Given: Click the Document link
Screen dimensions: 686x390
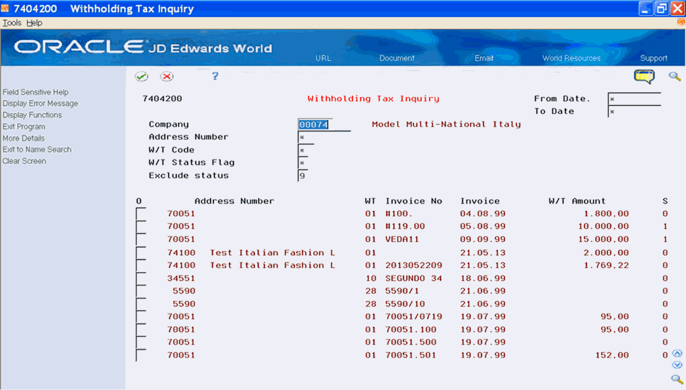Looking at the screenshot, I should coord(397,58).
